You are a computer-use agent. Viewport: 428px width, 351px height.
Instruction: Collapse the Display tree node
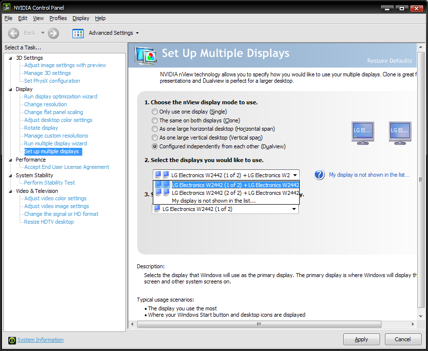click(10, 90)
